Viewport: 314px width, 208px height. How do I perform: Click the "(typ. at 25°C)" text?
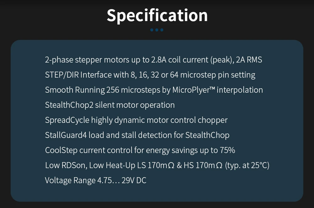247,165
